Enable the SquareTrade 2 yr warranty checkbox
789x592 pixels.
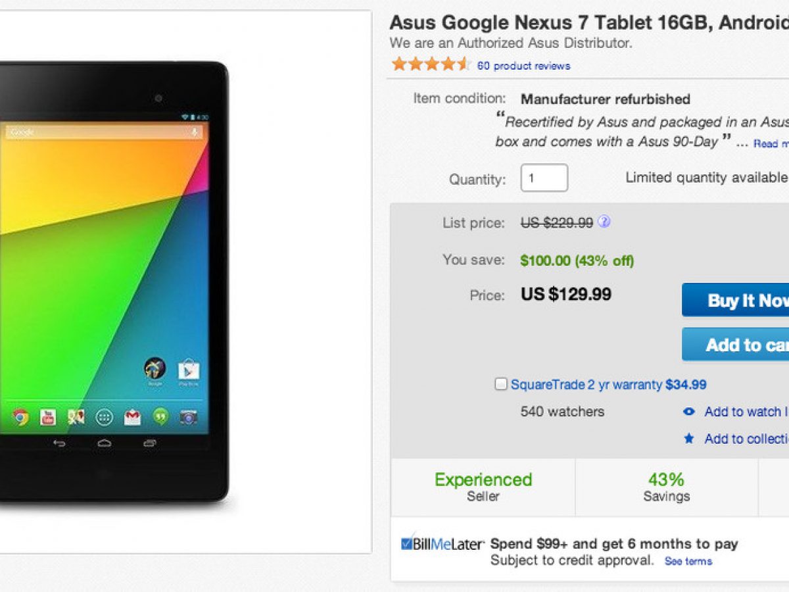(501, 384)
